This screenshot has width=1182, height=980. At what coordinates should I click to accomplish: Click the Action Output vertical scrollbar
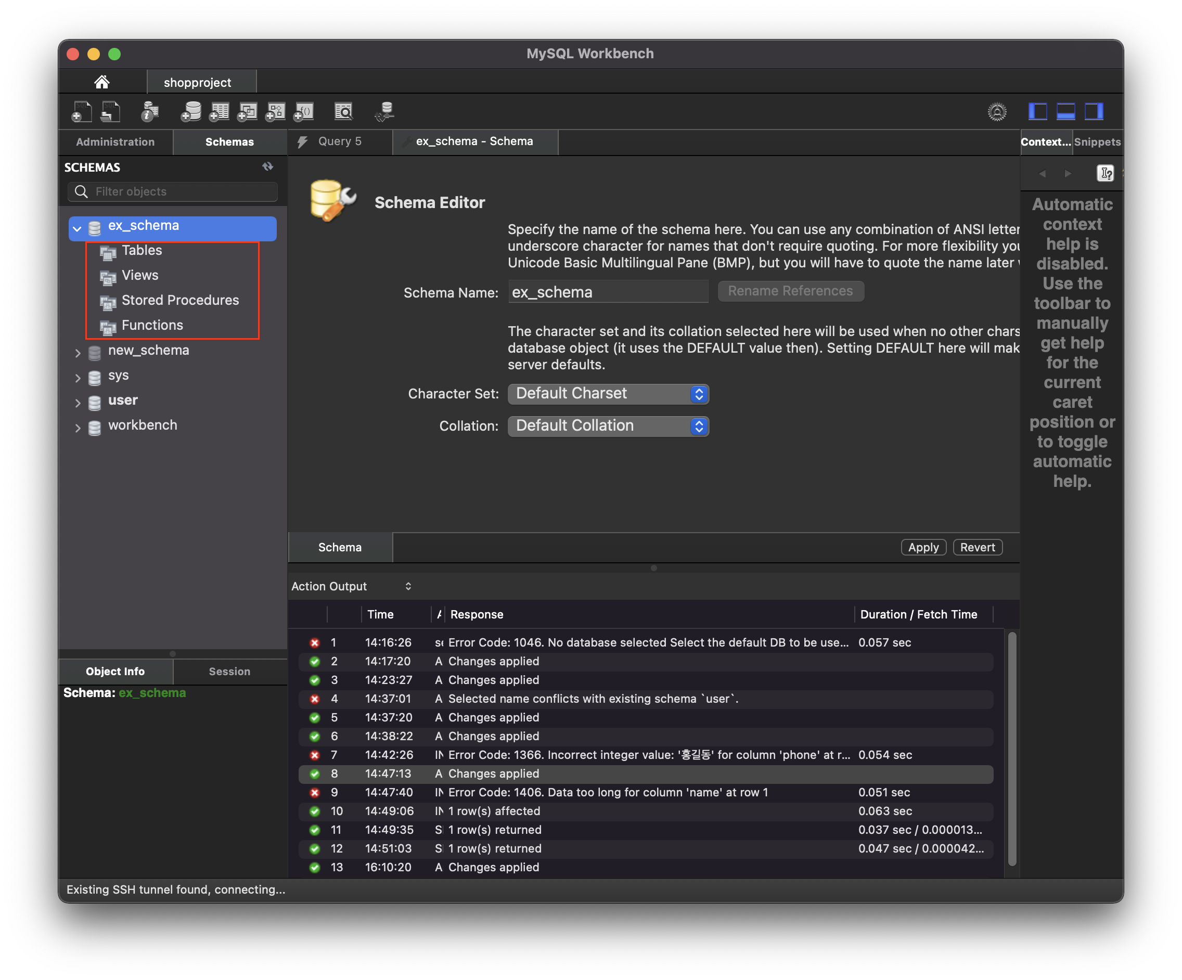tap(1011, 749)
